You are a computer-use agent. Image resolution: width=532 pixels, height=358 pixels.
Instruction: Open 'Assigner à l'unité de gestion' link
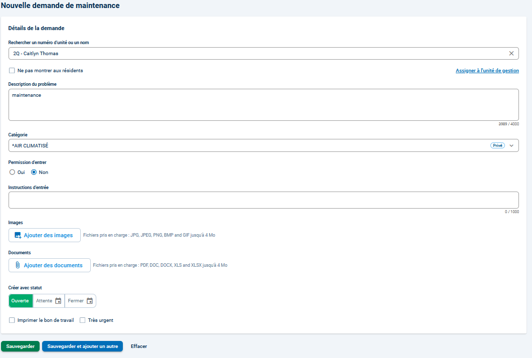point(487,71)
